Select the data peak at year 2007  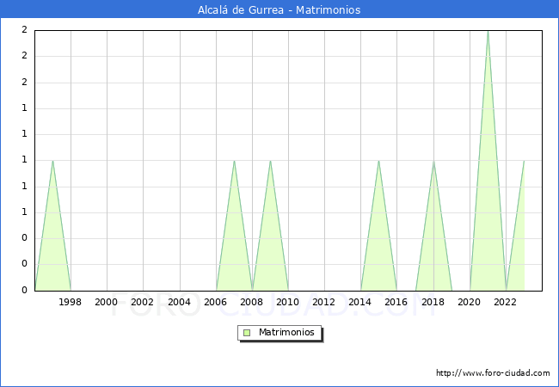(x=234, y=161)
